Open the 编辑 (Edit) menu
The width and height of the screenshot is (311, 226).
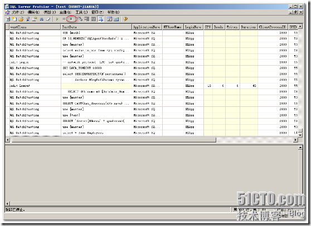pyautogui.click(x=33, y=12)
